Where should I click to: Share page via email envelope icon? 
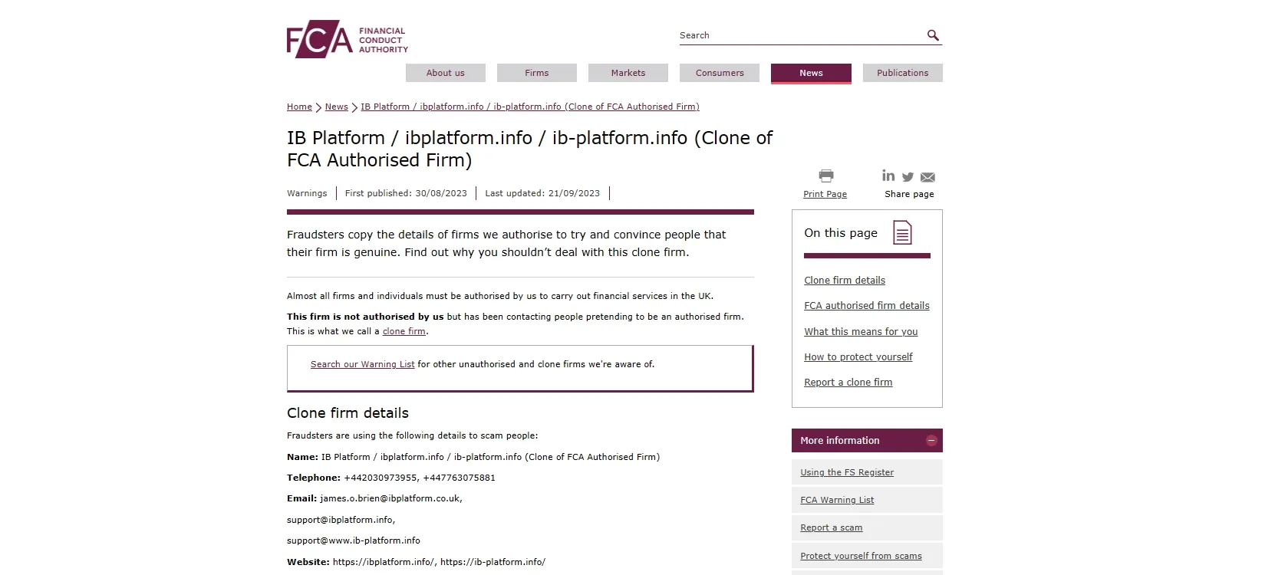point(927,177)
